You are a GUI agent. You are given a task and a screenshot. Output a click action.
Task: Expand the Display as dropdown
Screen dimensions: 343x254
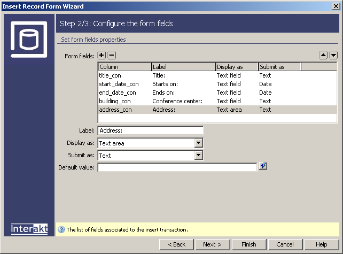coord(199,143)
